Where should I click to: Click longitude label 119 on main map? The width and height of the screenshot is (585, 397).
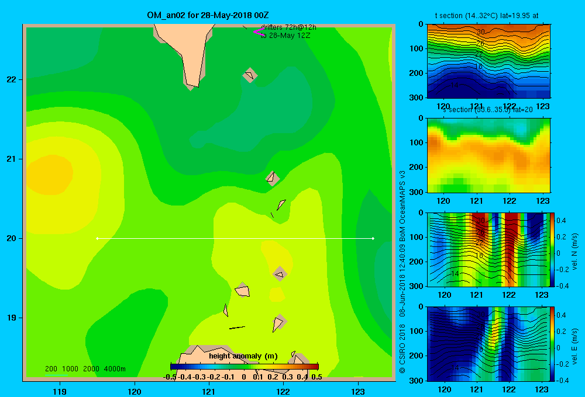click(60, 391)
